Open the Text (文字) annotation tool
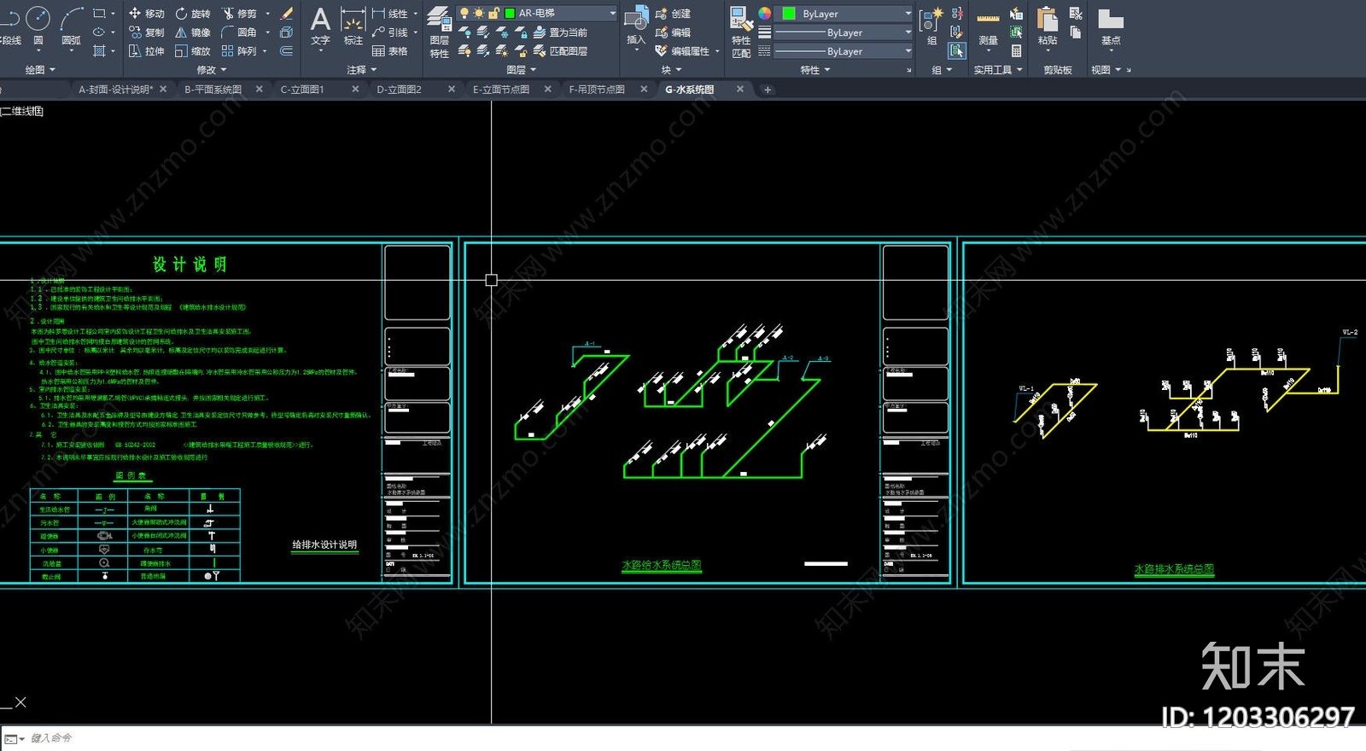The image size is (1366, 751). point(320,26)
